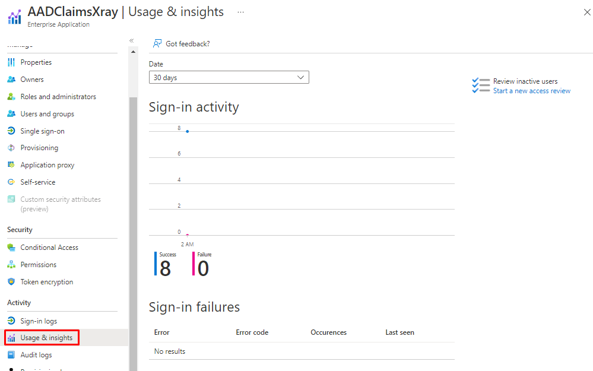593x371 pixels.
Task: Start a new access review
Action: pyautogui.click(x=531, y=91)
